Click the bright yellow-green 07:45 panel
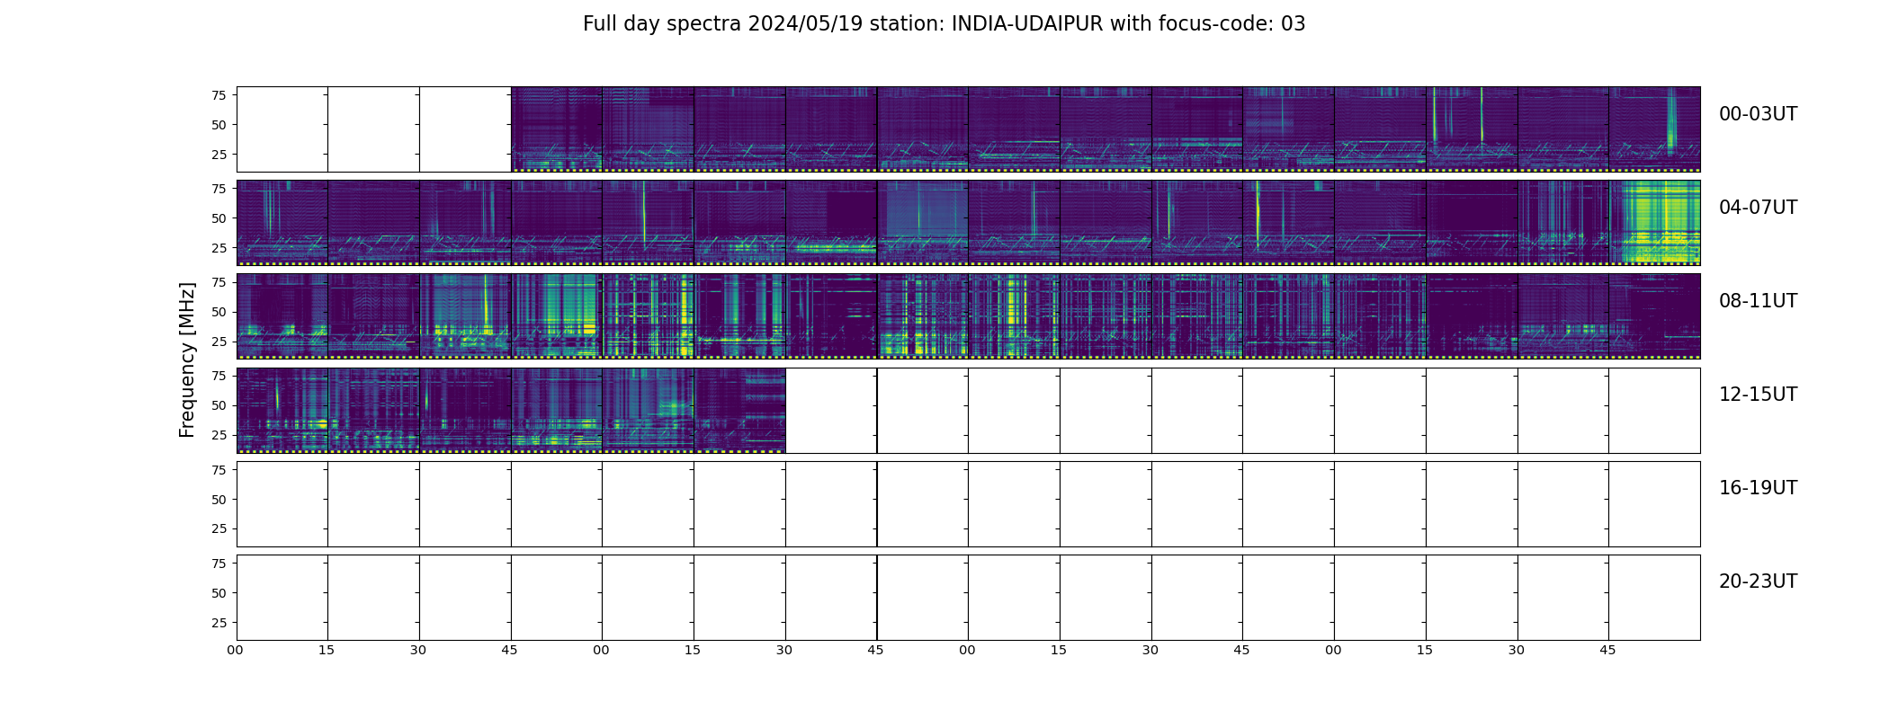1889x719 pixels. (x=1654, y=223)
